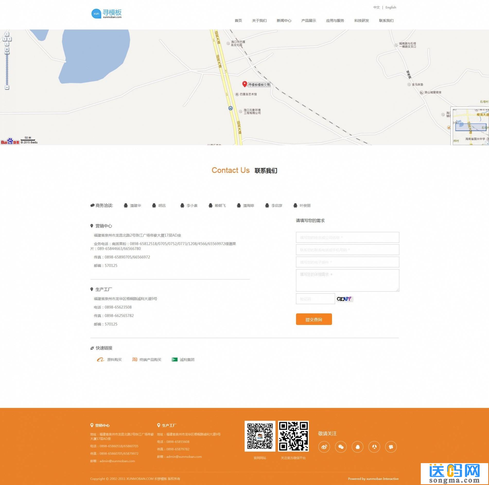This screenshot has height=485, width=489.
Task: Click the email address input field
Action: coord(347,262)
